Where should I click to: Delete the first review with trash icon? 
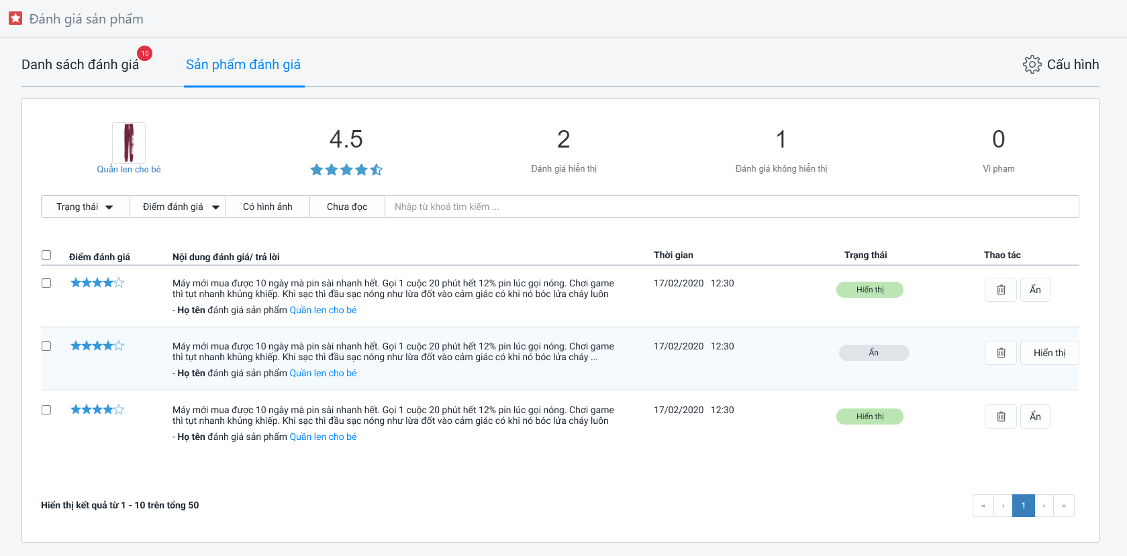1000,290
